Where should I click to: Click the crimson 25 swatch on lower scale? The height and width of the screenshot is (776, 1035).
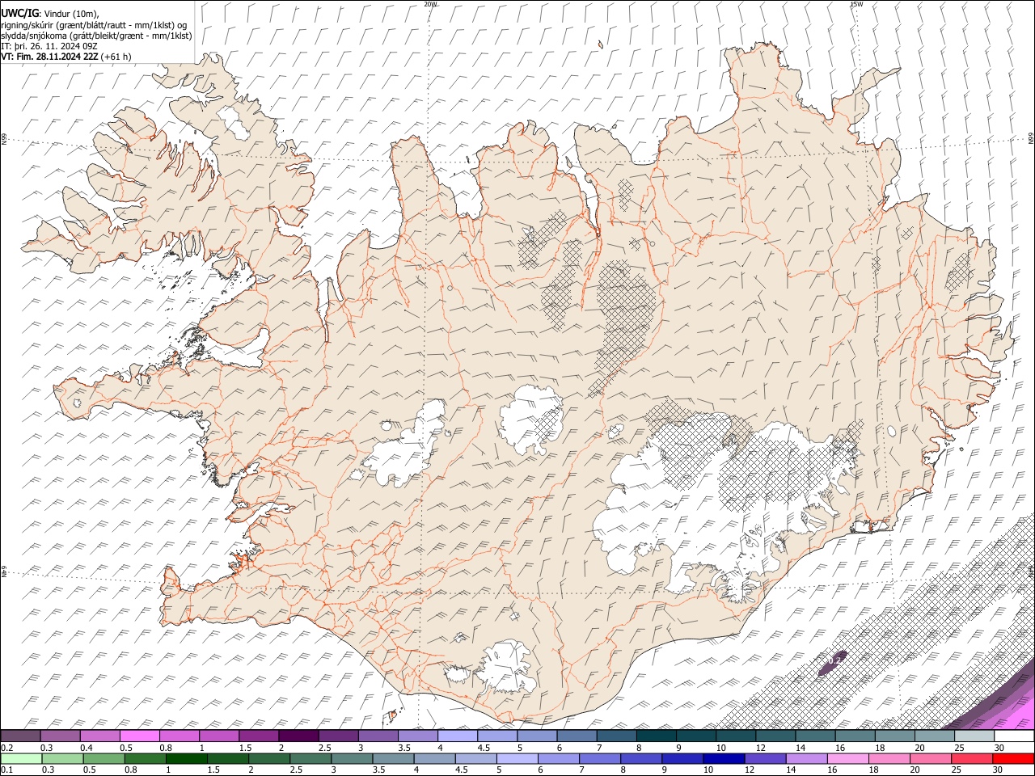(x=972, y=758)
